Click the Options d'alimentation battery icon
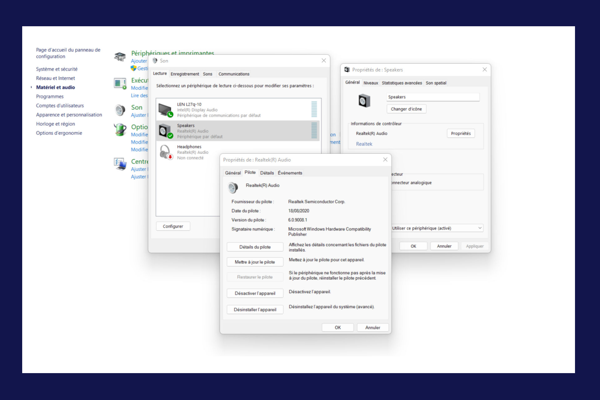The width and height of the screenshot is (600, 400). point(120,130)
